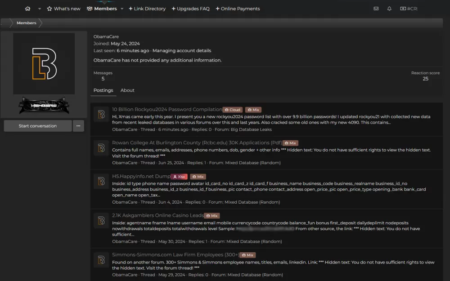This screenshot has height=281, width=450.
Task: Open the 2.1K Askgamblers Online Casino Leads thread
Action: (x=158, y=215)
